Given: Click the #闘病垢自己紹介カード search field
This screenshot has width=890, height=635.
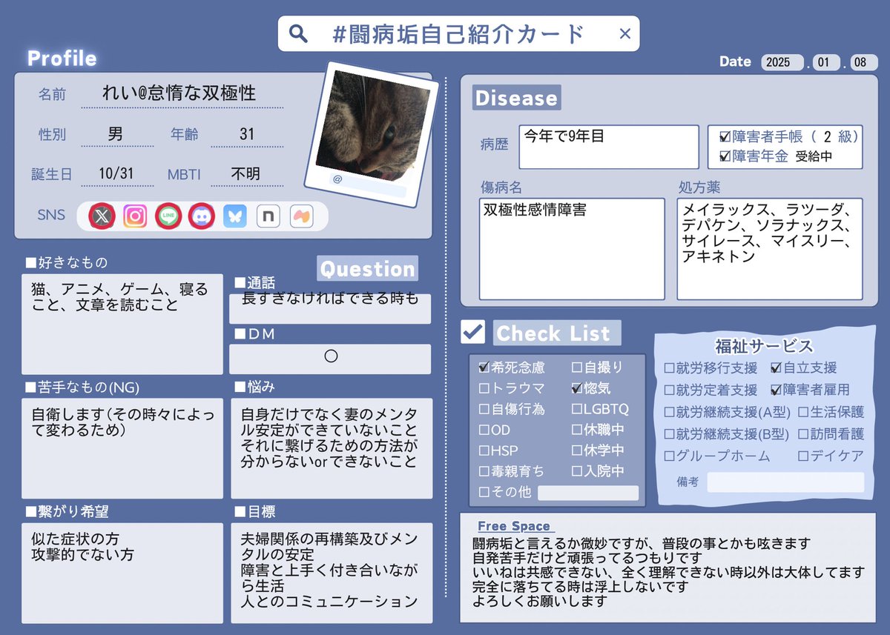Looking at the screenshot, I should coord(458,33).
